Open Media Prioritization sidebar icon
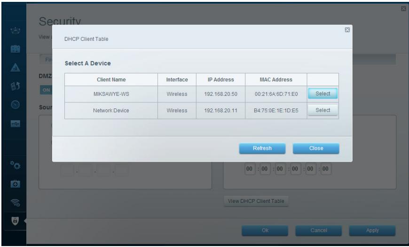The width and height of the screenshot is (409, 247). pyautogui.click(x=15, y=86)
